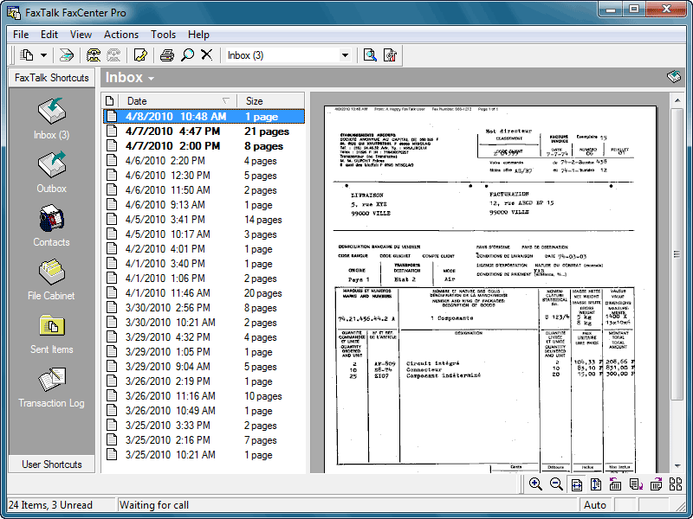The image size is (693, 519).
Task: Select the fax from 4/6/2010 12:30 PM
Action: click(204, 176)
